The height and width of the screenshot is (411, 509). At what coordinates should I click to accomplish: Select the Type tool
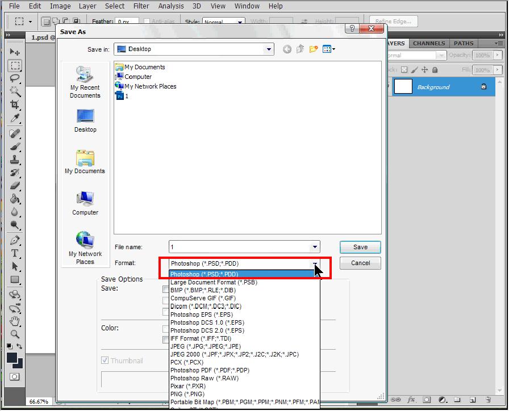[x=15, y=253]
